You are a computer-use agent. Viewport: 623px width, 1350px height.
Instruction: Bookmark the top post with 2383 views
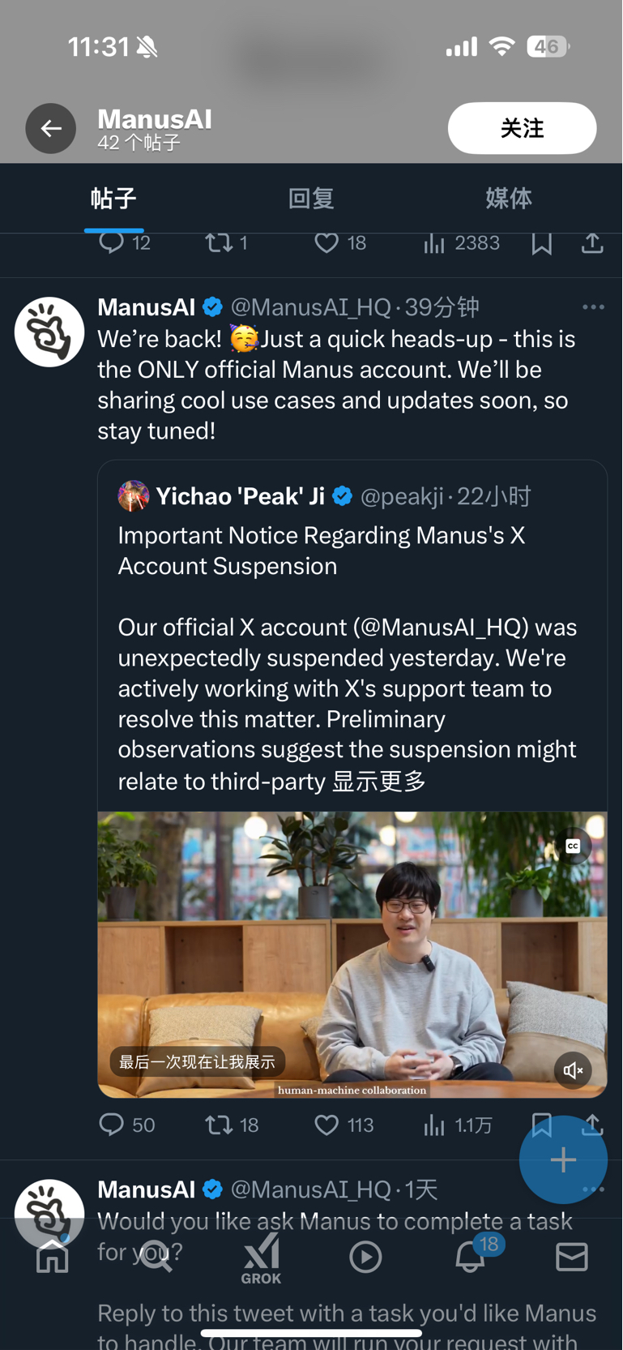(541, 243)
